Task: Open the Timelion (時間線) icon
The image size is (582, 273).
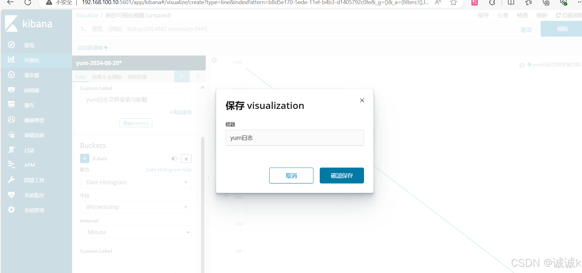Action: click(11, 90)
